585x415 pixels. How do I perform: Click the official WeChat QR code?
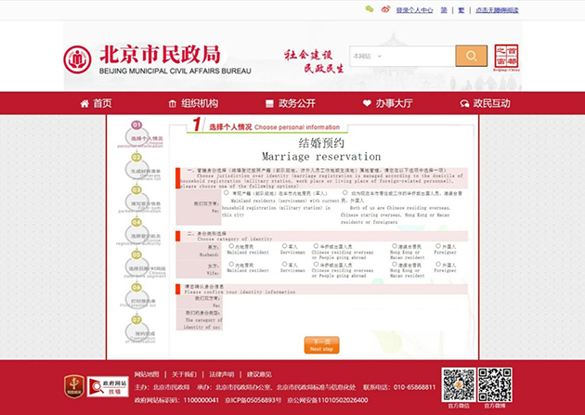click(459, 383)
